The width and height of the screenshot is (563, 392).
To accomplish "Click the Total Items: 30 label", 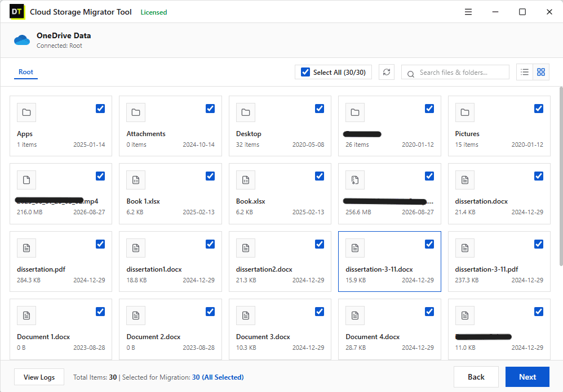I will (x=95, y=377).
